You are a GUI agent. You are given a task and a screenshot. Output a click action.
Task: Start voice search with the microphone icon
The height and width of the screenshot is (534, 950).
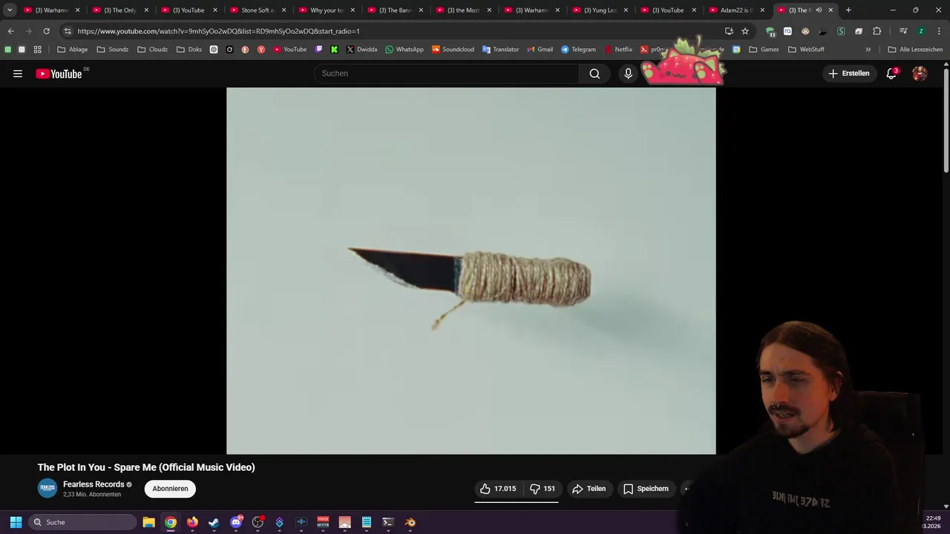pos(628,73)
